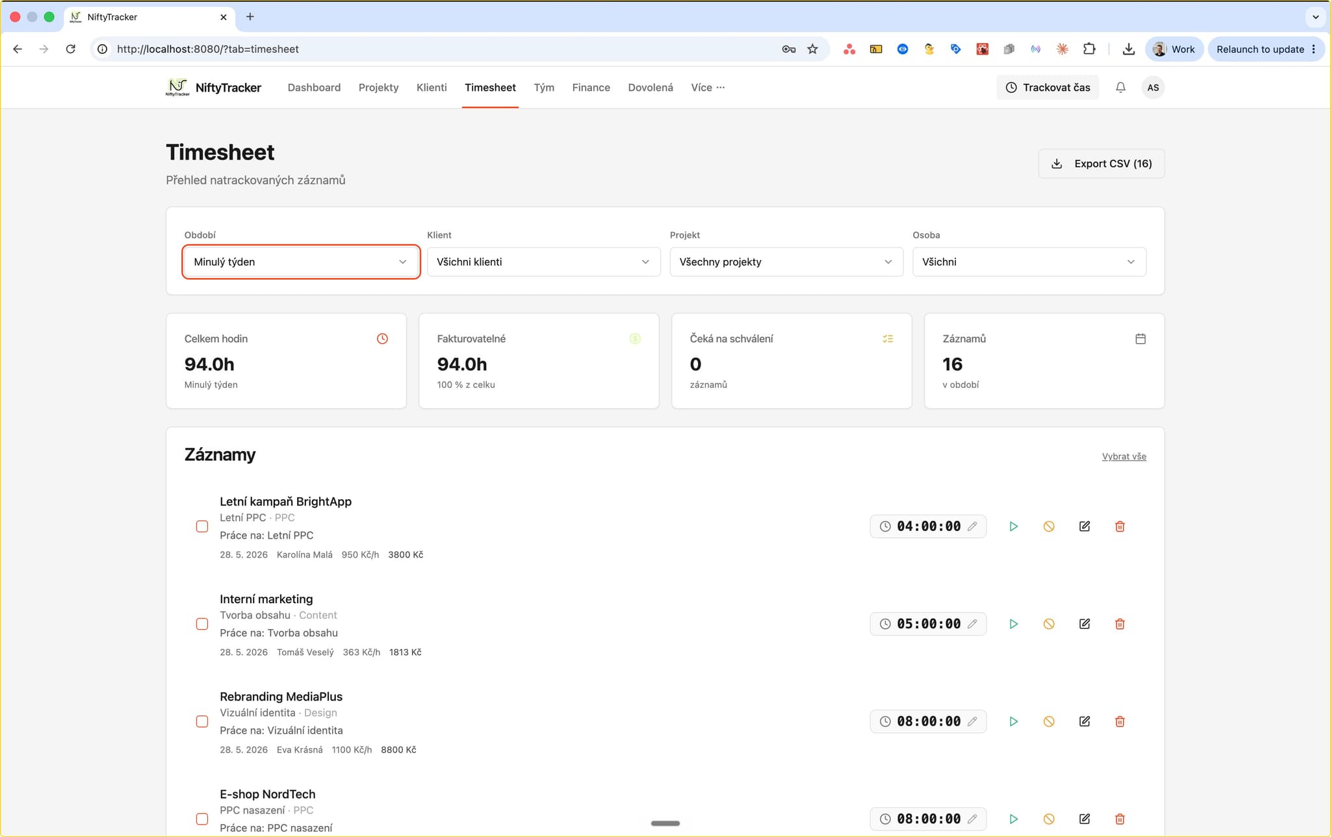
Task: Start timer for Rebranding MediaPlus entry
Action: click(x=1013, y=721)
